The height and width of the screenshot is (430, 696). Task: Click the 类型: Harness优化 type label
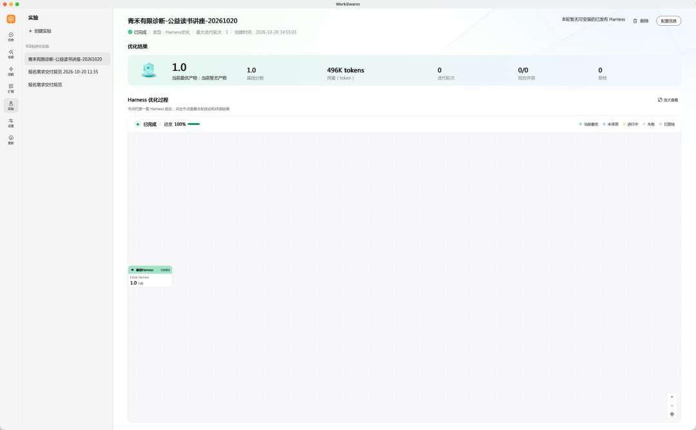(171, 32)
